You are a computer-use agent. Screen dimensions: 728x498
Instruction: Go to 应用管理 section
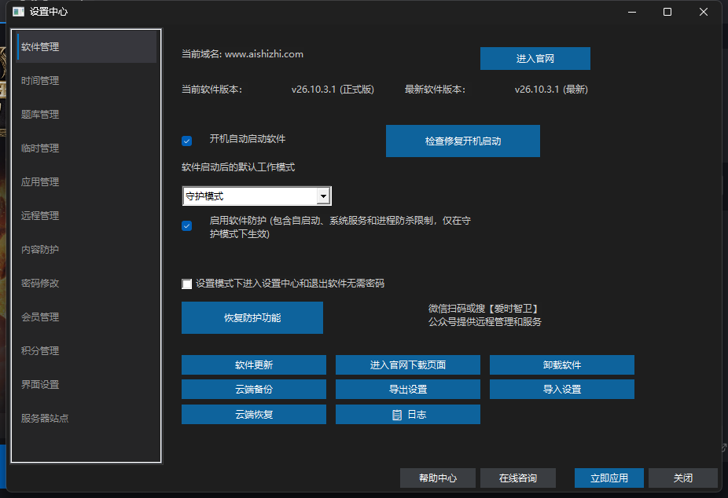[86, 182]
